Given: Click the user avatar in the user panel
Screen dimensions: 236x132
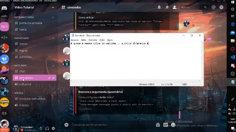Looking at the screenshot, I should [x=16, y=128].
